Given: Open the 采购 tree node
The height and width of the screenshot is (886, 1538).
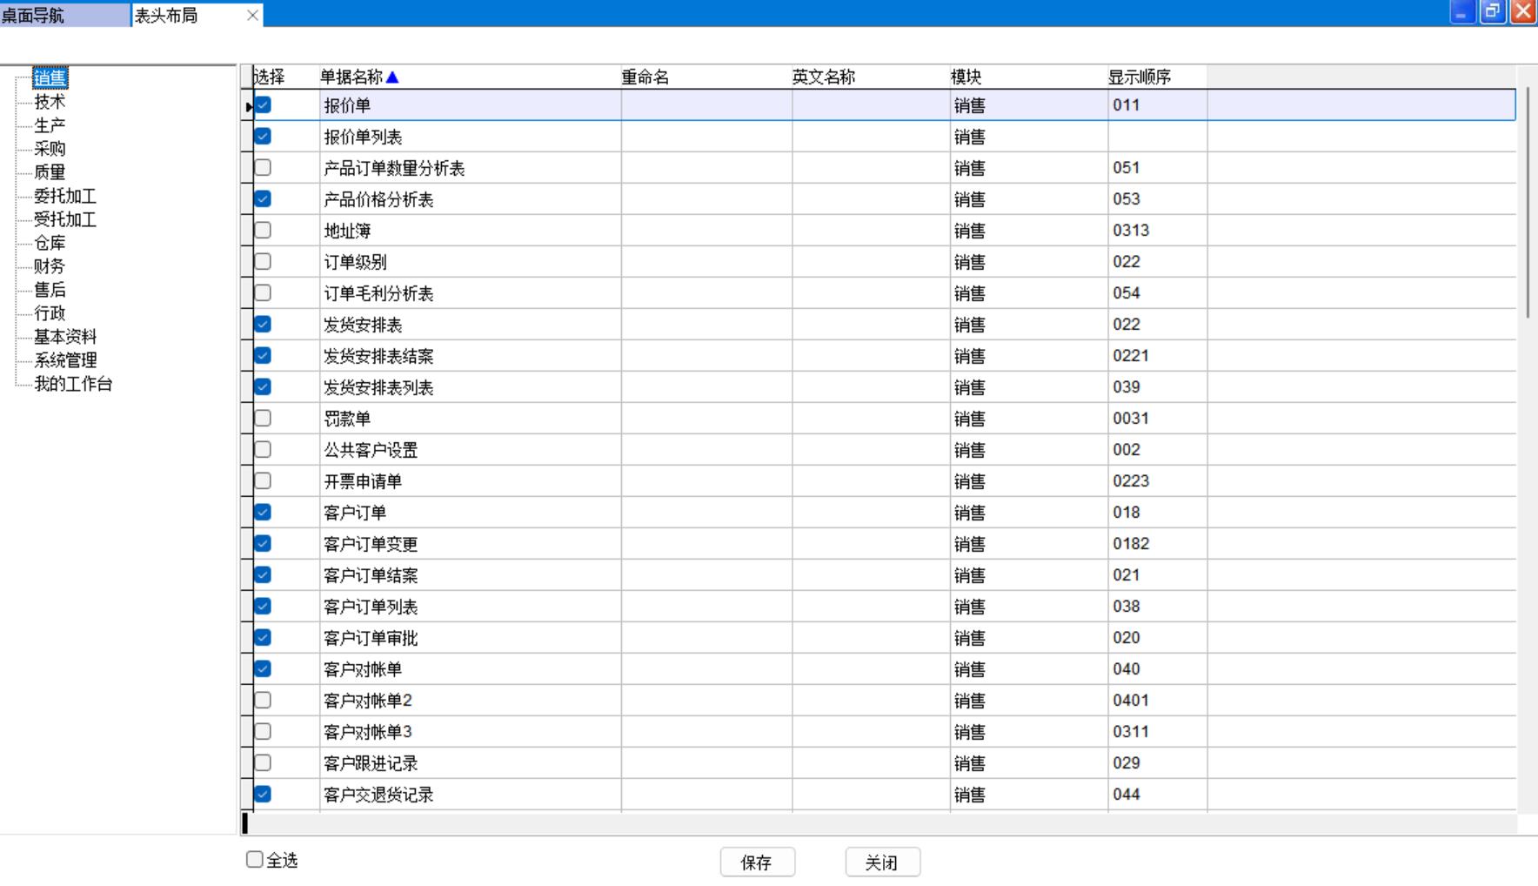Looking at the screenshot, I should tap(50, 149).
